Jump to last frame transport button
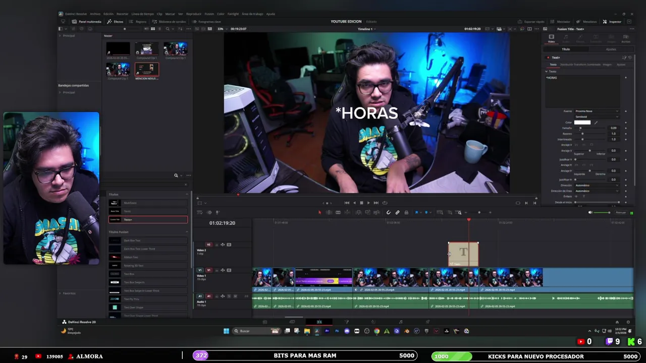 [376, 203]
